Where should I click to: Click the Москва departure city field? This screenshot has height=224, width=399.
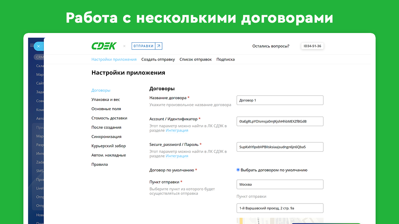(280, 184)
